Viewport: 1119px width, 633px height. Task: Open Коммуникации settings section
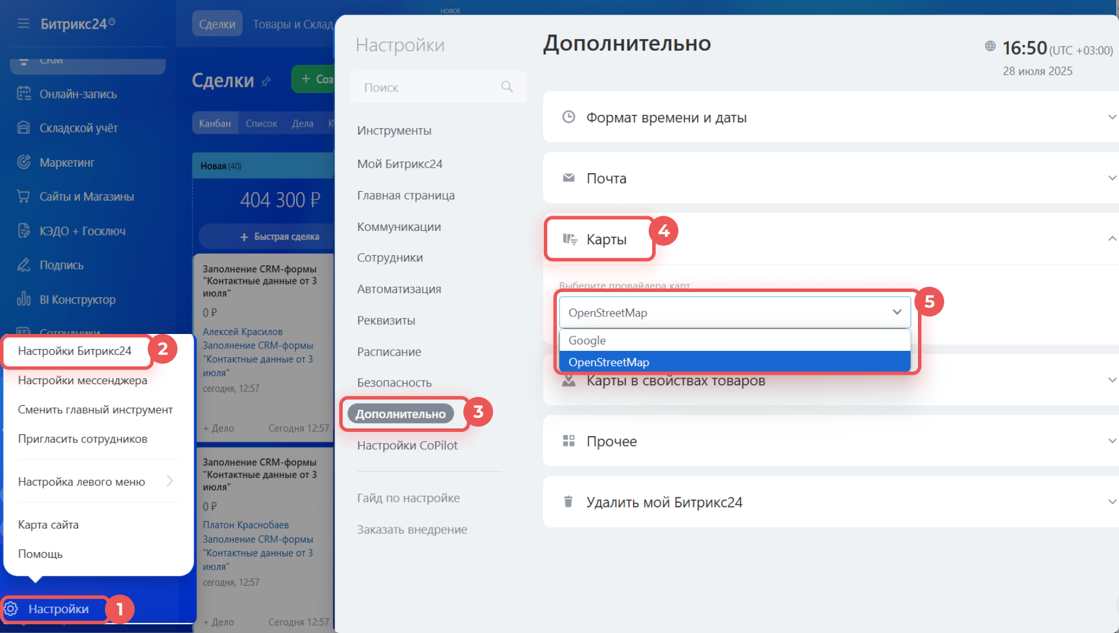(399, 227)
